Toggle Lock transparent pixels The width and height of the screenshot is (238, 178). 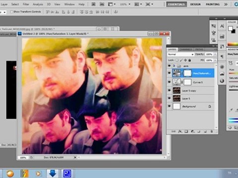177,60
